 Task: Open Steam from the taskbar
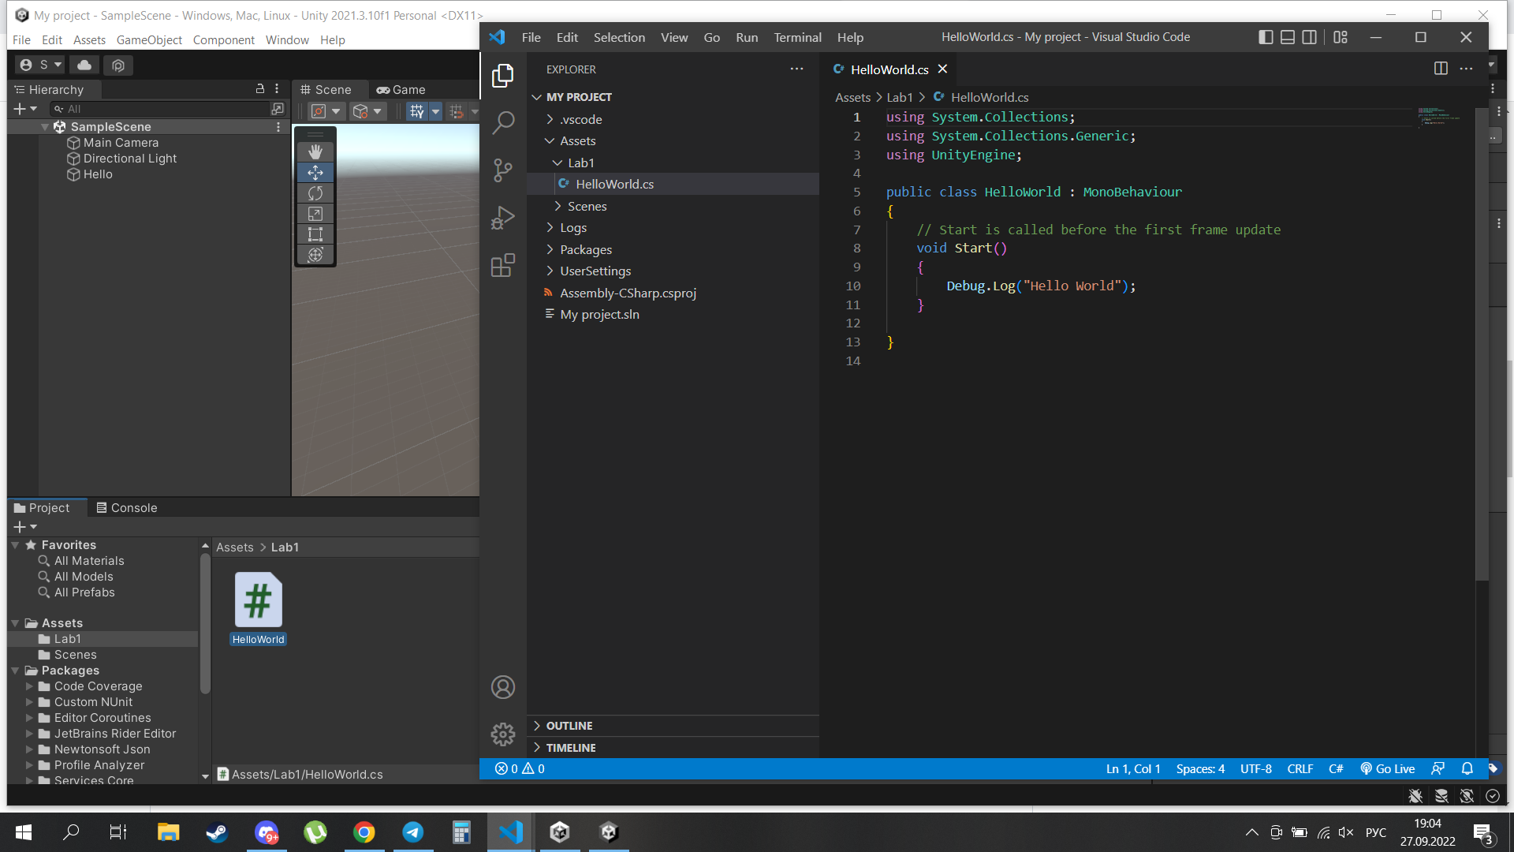click(x=217, y=832)
